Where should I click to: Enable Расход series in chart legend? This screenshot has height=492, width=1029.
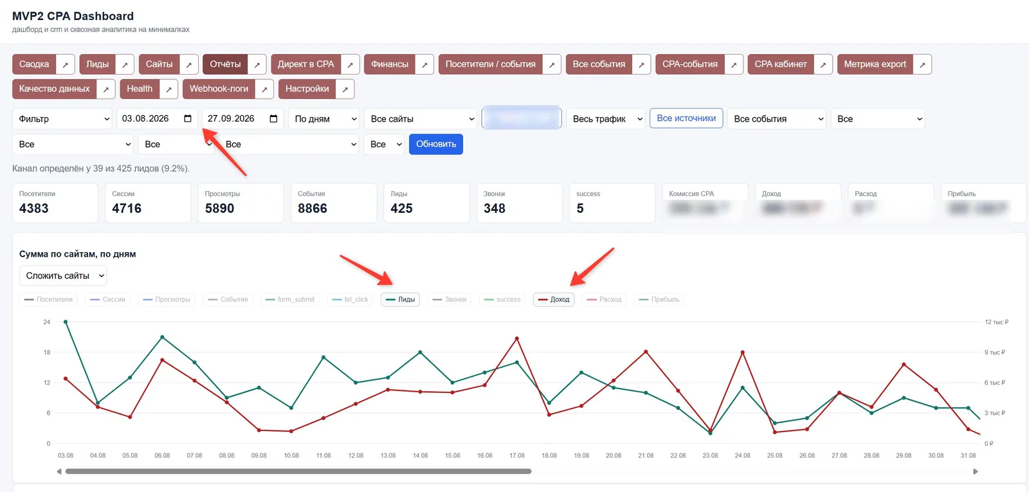click(604, 299)
